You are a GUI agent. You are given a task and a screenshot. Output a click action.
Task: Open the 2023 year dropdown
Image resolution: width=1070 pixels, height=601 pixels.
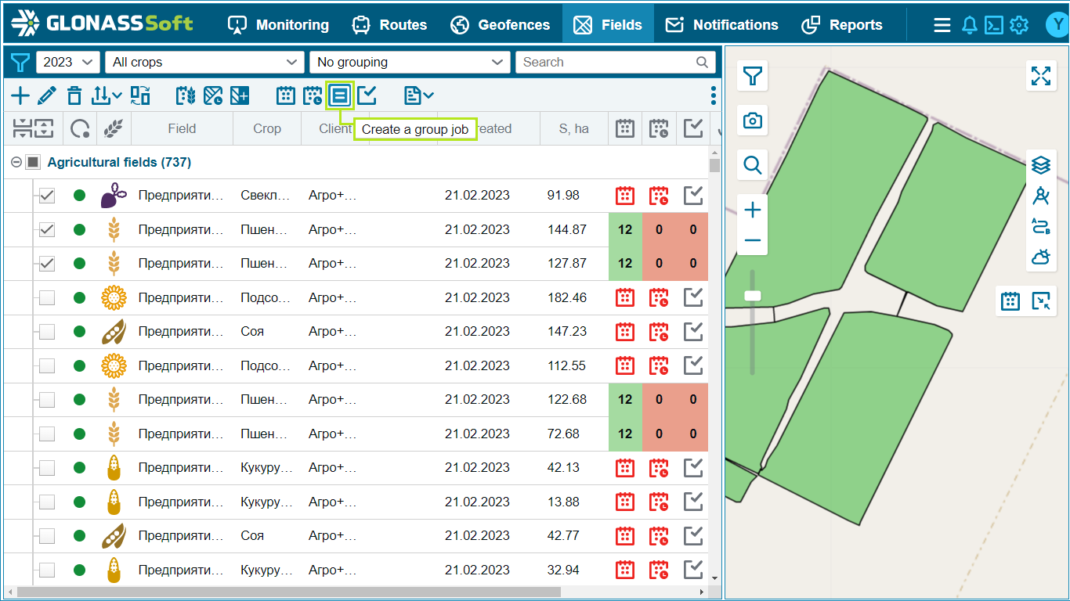(68, 62)
